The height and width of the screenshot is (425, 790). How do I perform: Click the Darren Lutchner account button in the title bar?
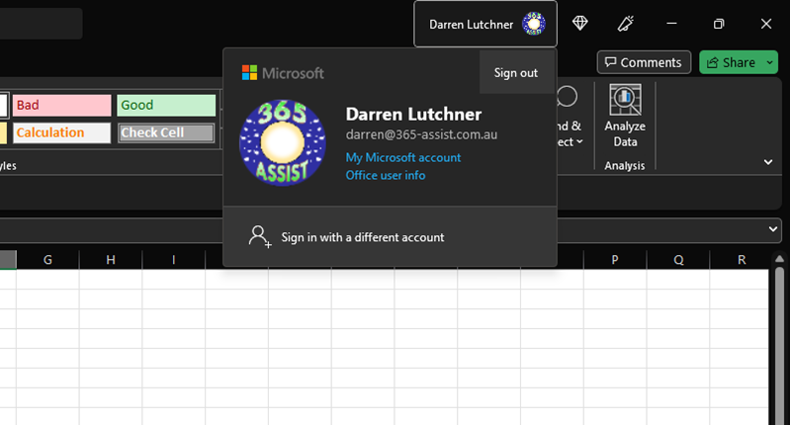[x=485, y=24]
